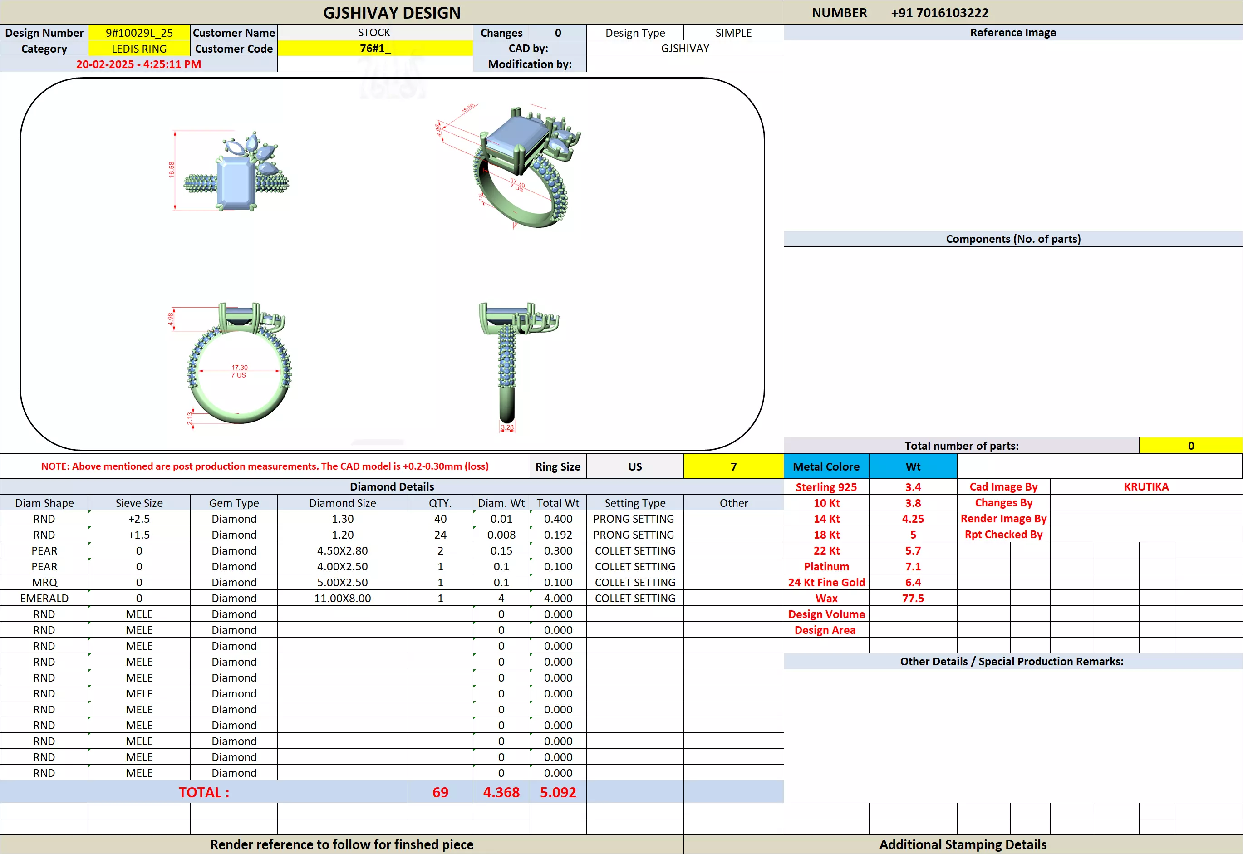Select the US ring size cell
This screenshot has width=1243, height=854.
click(x=634, y=466)
